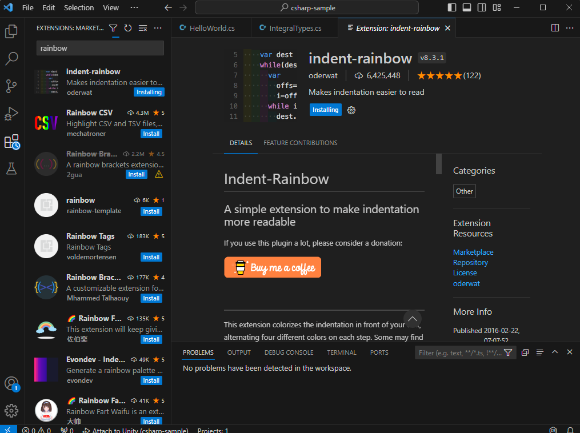The height and width of the screenshot is (433, 580).
Task: Close the Extension: indent-rainbow tab
Action: click(x=447, y=28)
